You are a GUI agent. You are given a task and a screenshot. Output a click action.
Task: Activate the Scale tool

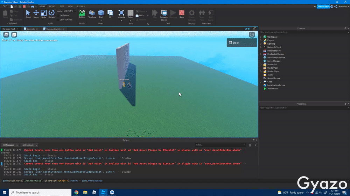click(x=44, y=14)
